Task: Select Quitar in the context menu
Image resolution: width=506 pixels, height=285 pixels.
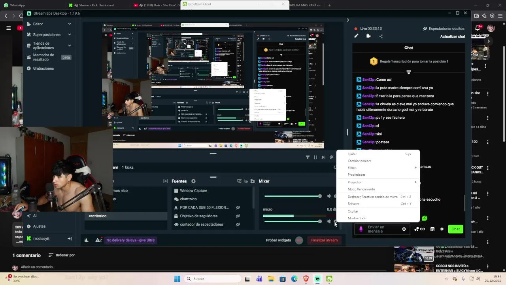Action: point(378,154)
